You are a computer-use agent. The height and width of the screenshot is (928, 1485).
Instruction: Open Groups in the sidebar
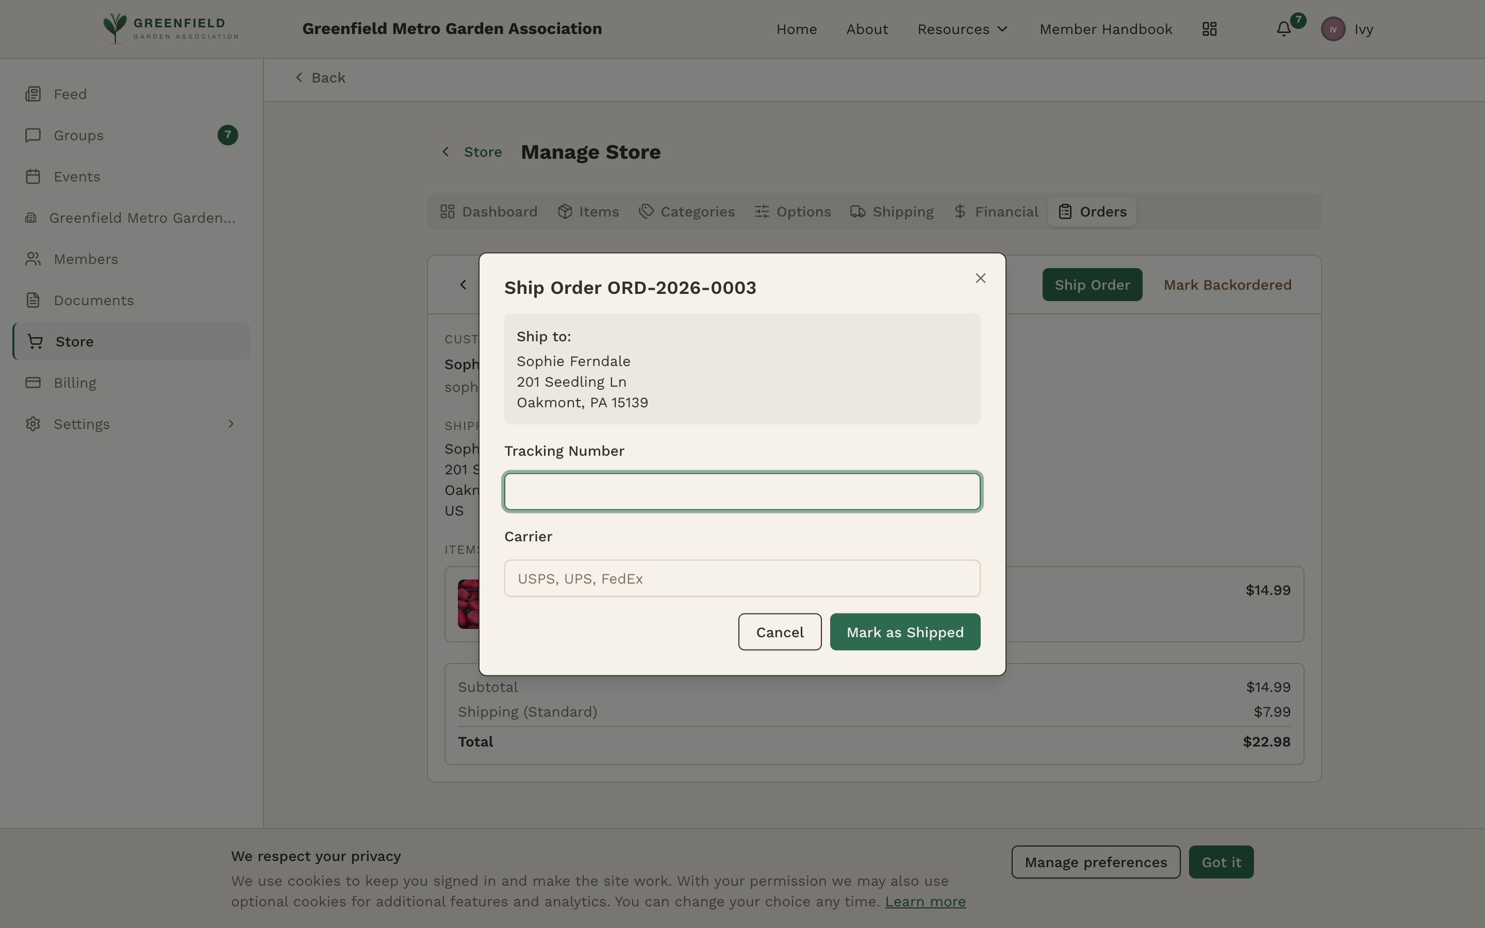click(131, 135)
